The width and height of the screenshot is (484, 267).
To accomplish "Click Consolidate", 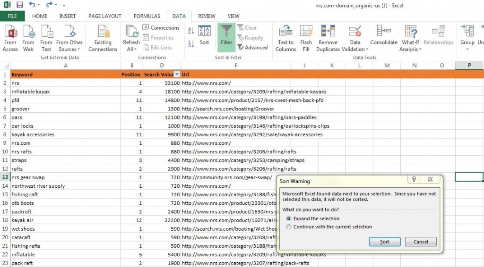I will click(384, 35).
